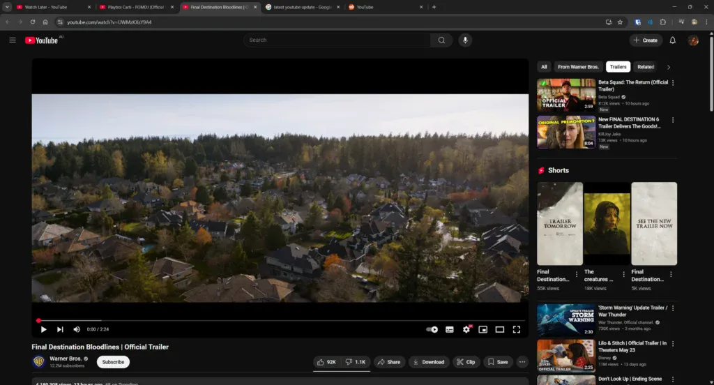
Task: Open player settings gear
Action: pos(466,329)
